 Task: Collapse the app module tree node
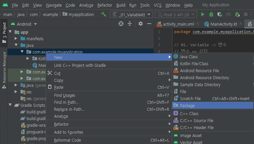coord(10,32)
